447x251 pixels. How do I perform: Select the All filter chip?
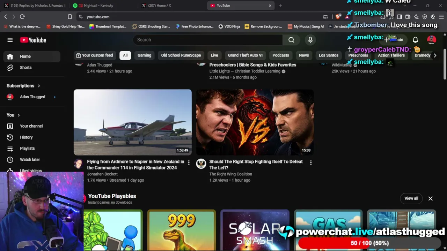click(125, 55)
